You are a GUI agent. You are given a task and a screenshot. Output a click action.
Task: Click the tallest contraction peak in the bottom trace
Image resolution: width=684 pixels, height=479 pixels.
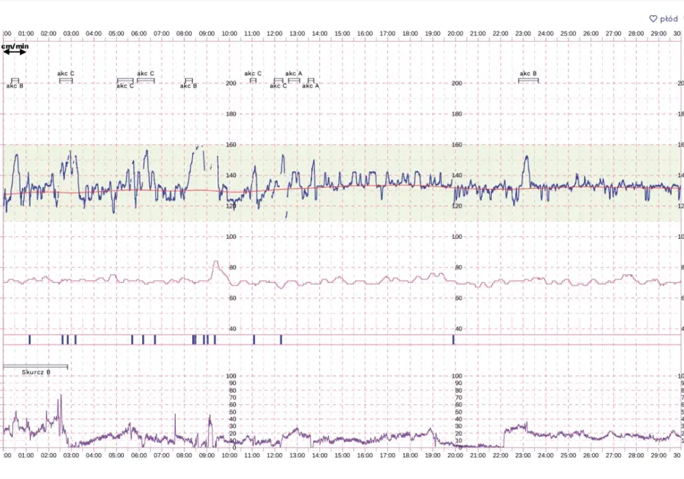[x=61, y=396]
